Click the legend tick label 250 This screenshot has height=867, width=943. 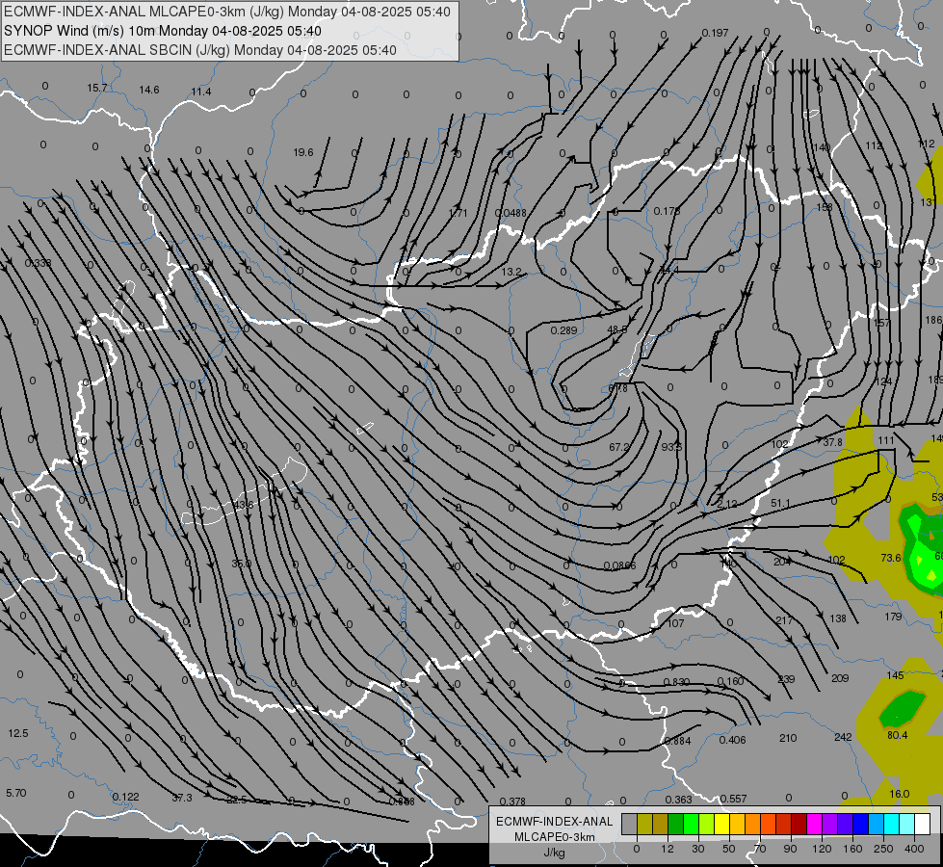(883, 849)
